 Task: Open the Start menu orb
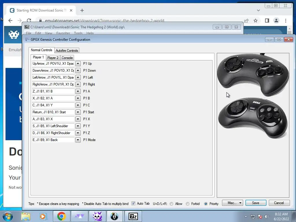click(x=8, y=216)
